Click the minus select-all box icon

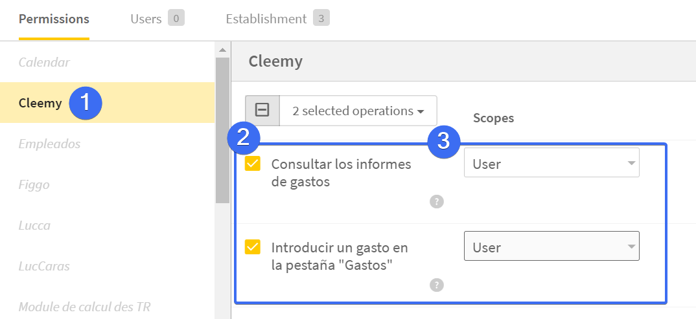tap(262, 110)
